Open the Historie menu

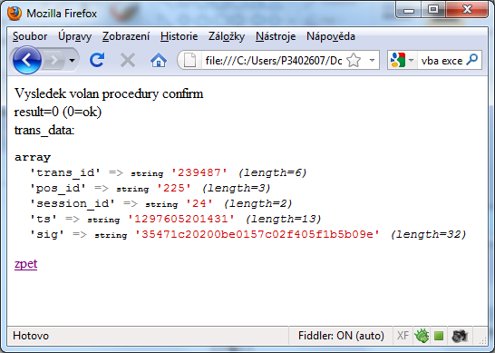[x=179, y=36]
